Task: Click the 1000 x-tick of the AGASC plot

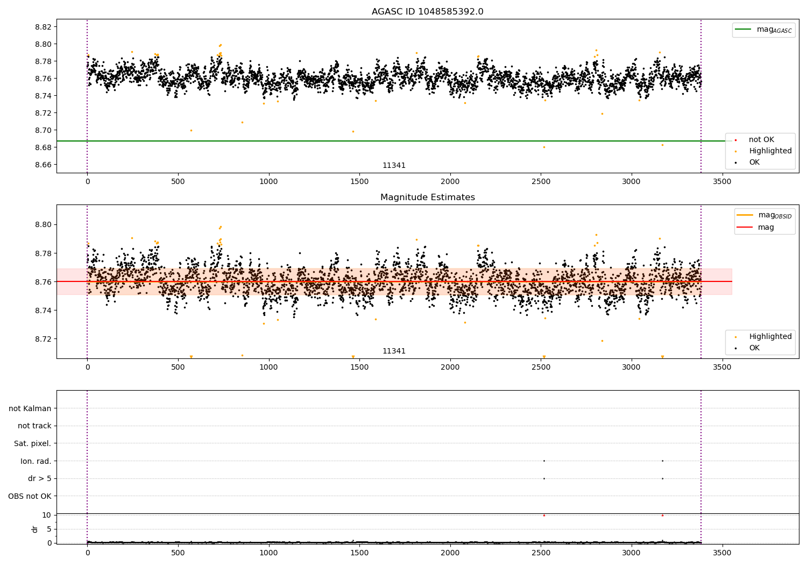Action: 268,181
